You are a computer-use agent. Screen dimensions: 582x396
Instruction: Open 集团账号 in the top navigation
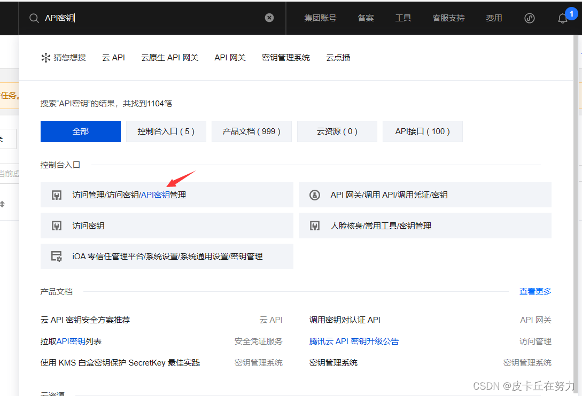[320, 18]
